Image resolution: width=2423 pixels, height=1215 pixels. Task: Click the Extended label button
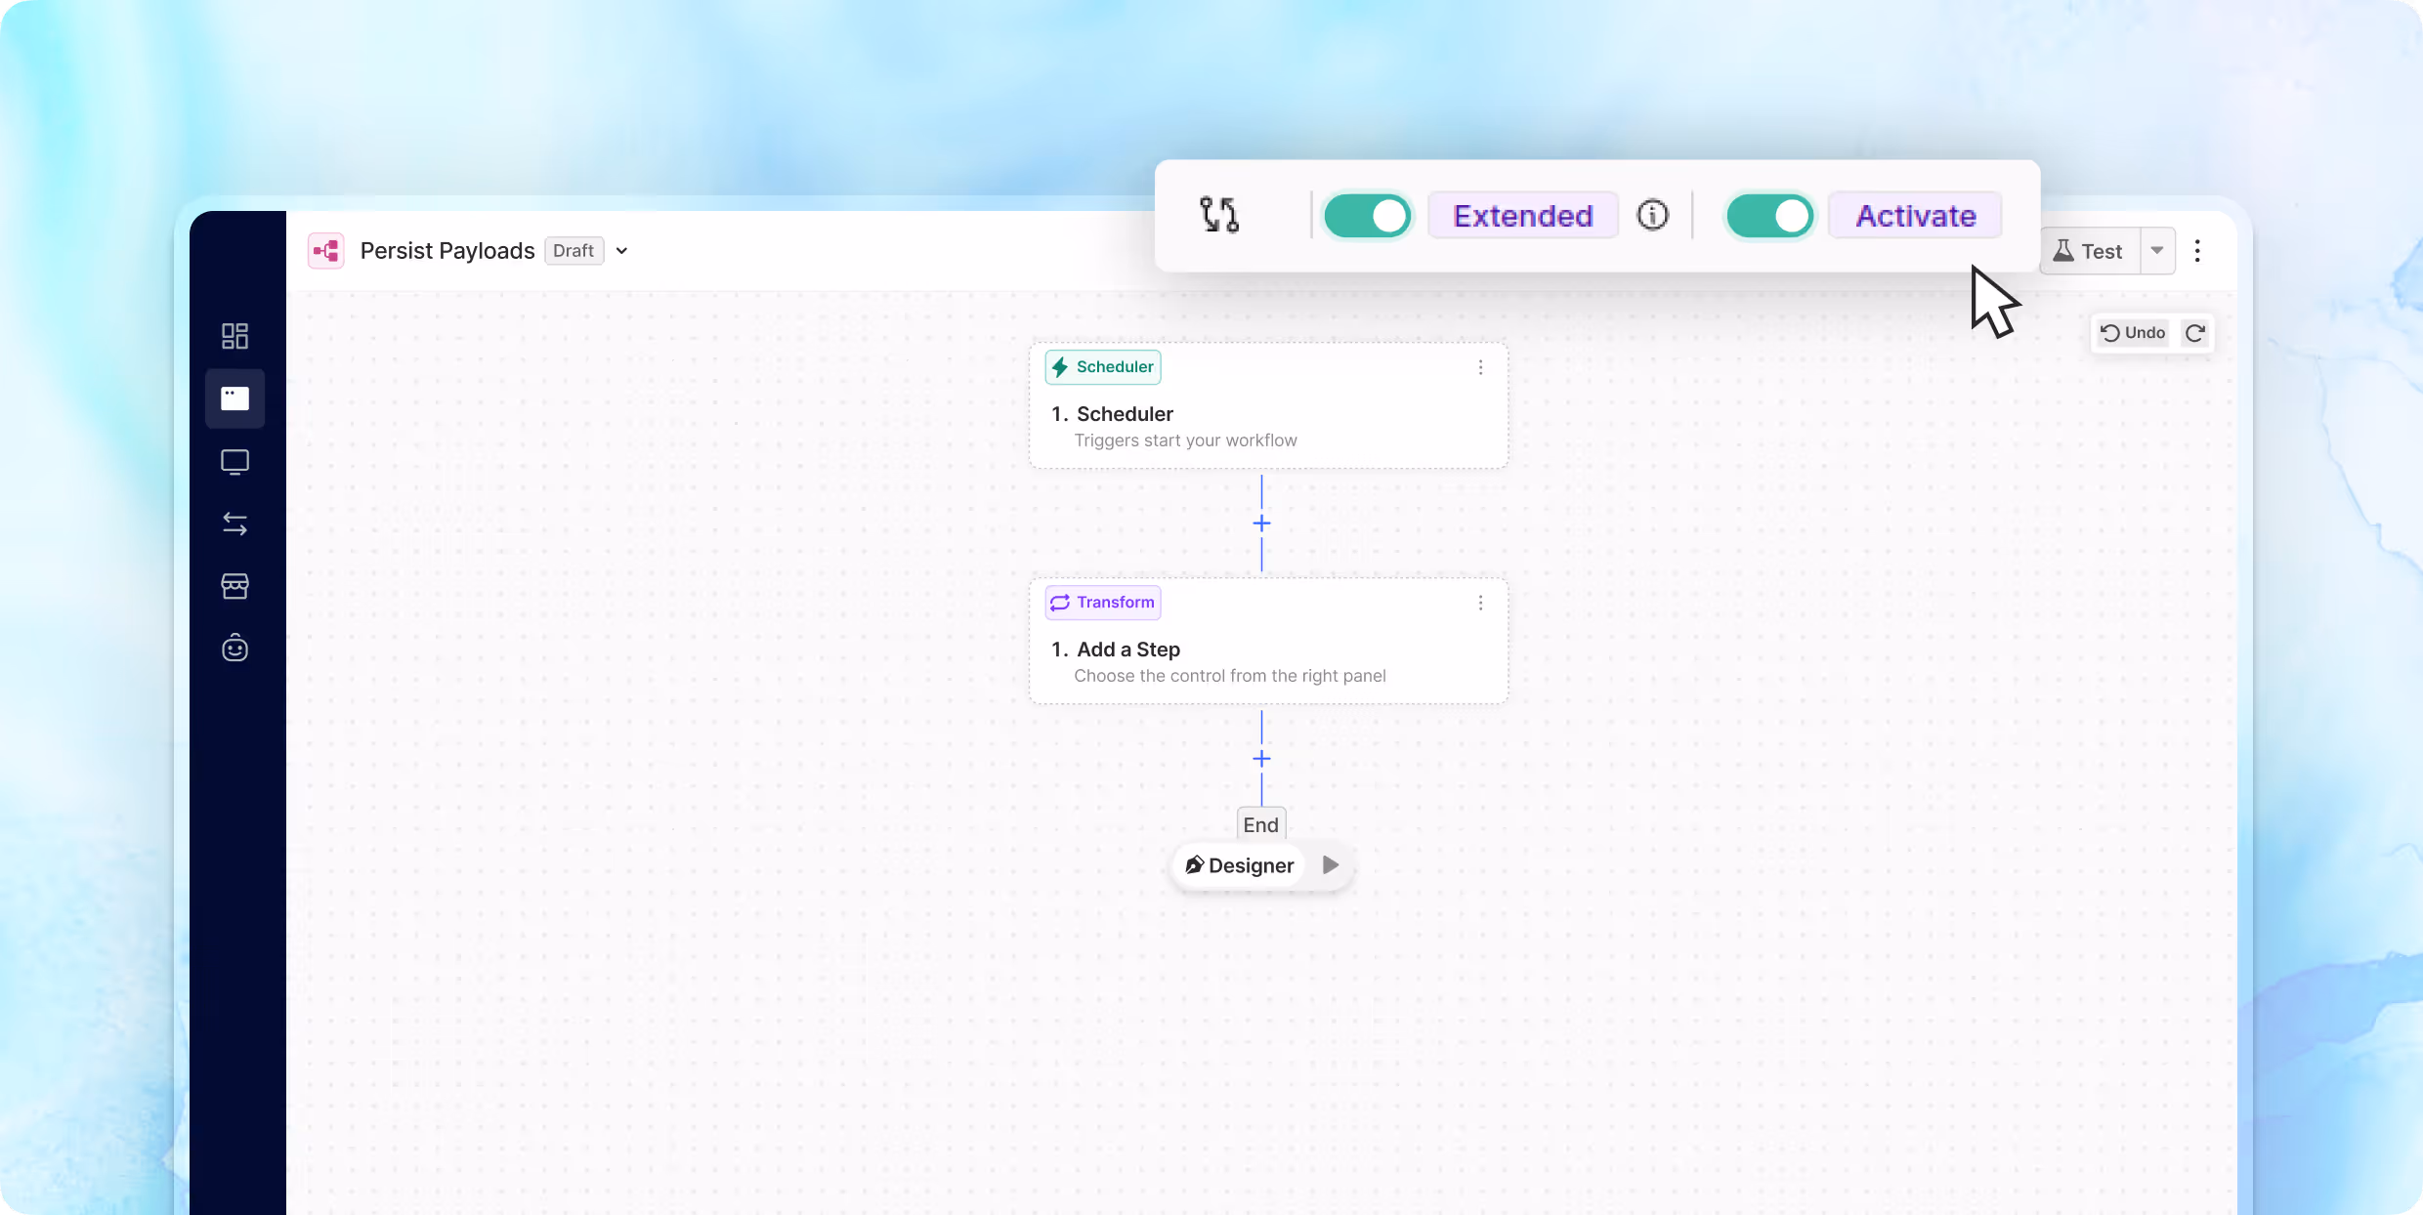click(x=1523, y=216)
